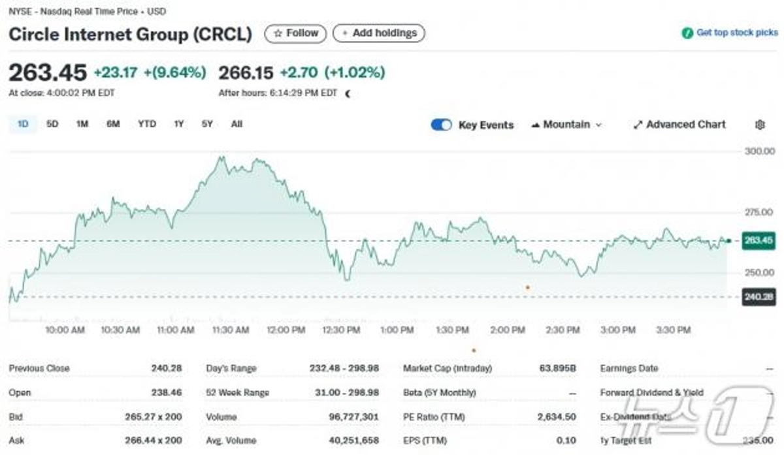Click the after-hours clock indicator
The image size is (784, 455).
tap(347, 93)
